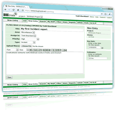Viewport: 115px width, 113px height.
Task: Toggle italic formatting in editor toolbar
Action: (x=33, y=50)
